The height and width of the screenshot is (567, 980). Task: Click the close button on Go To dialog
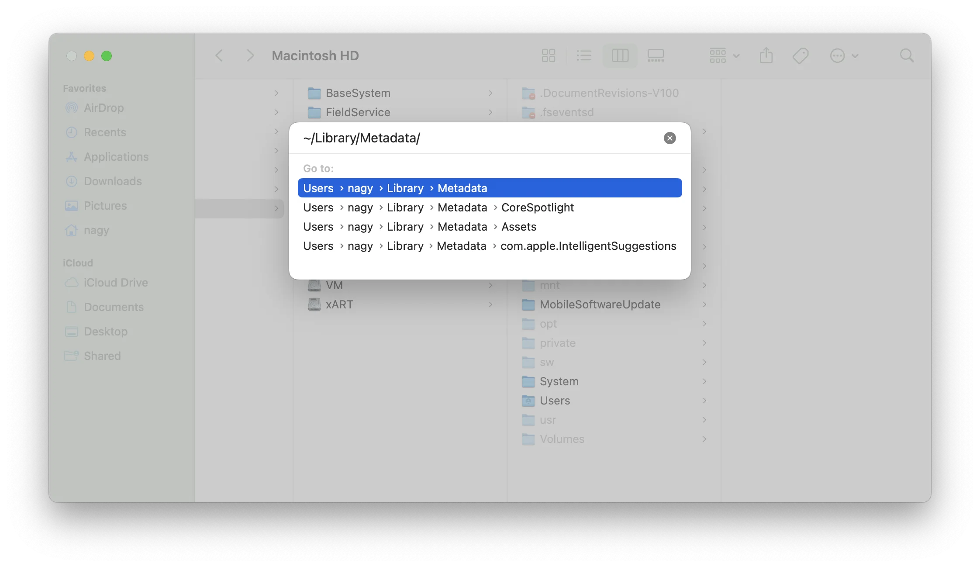pos(670,138)
